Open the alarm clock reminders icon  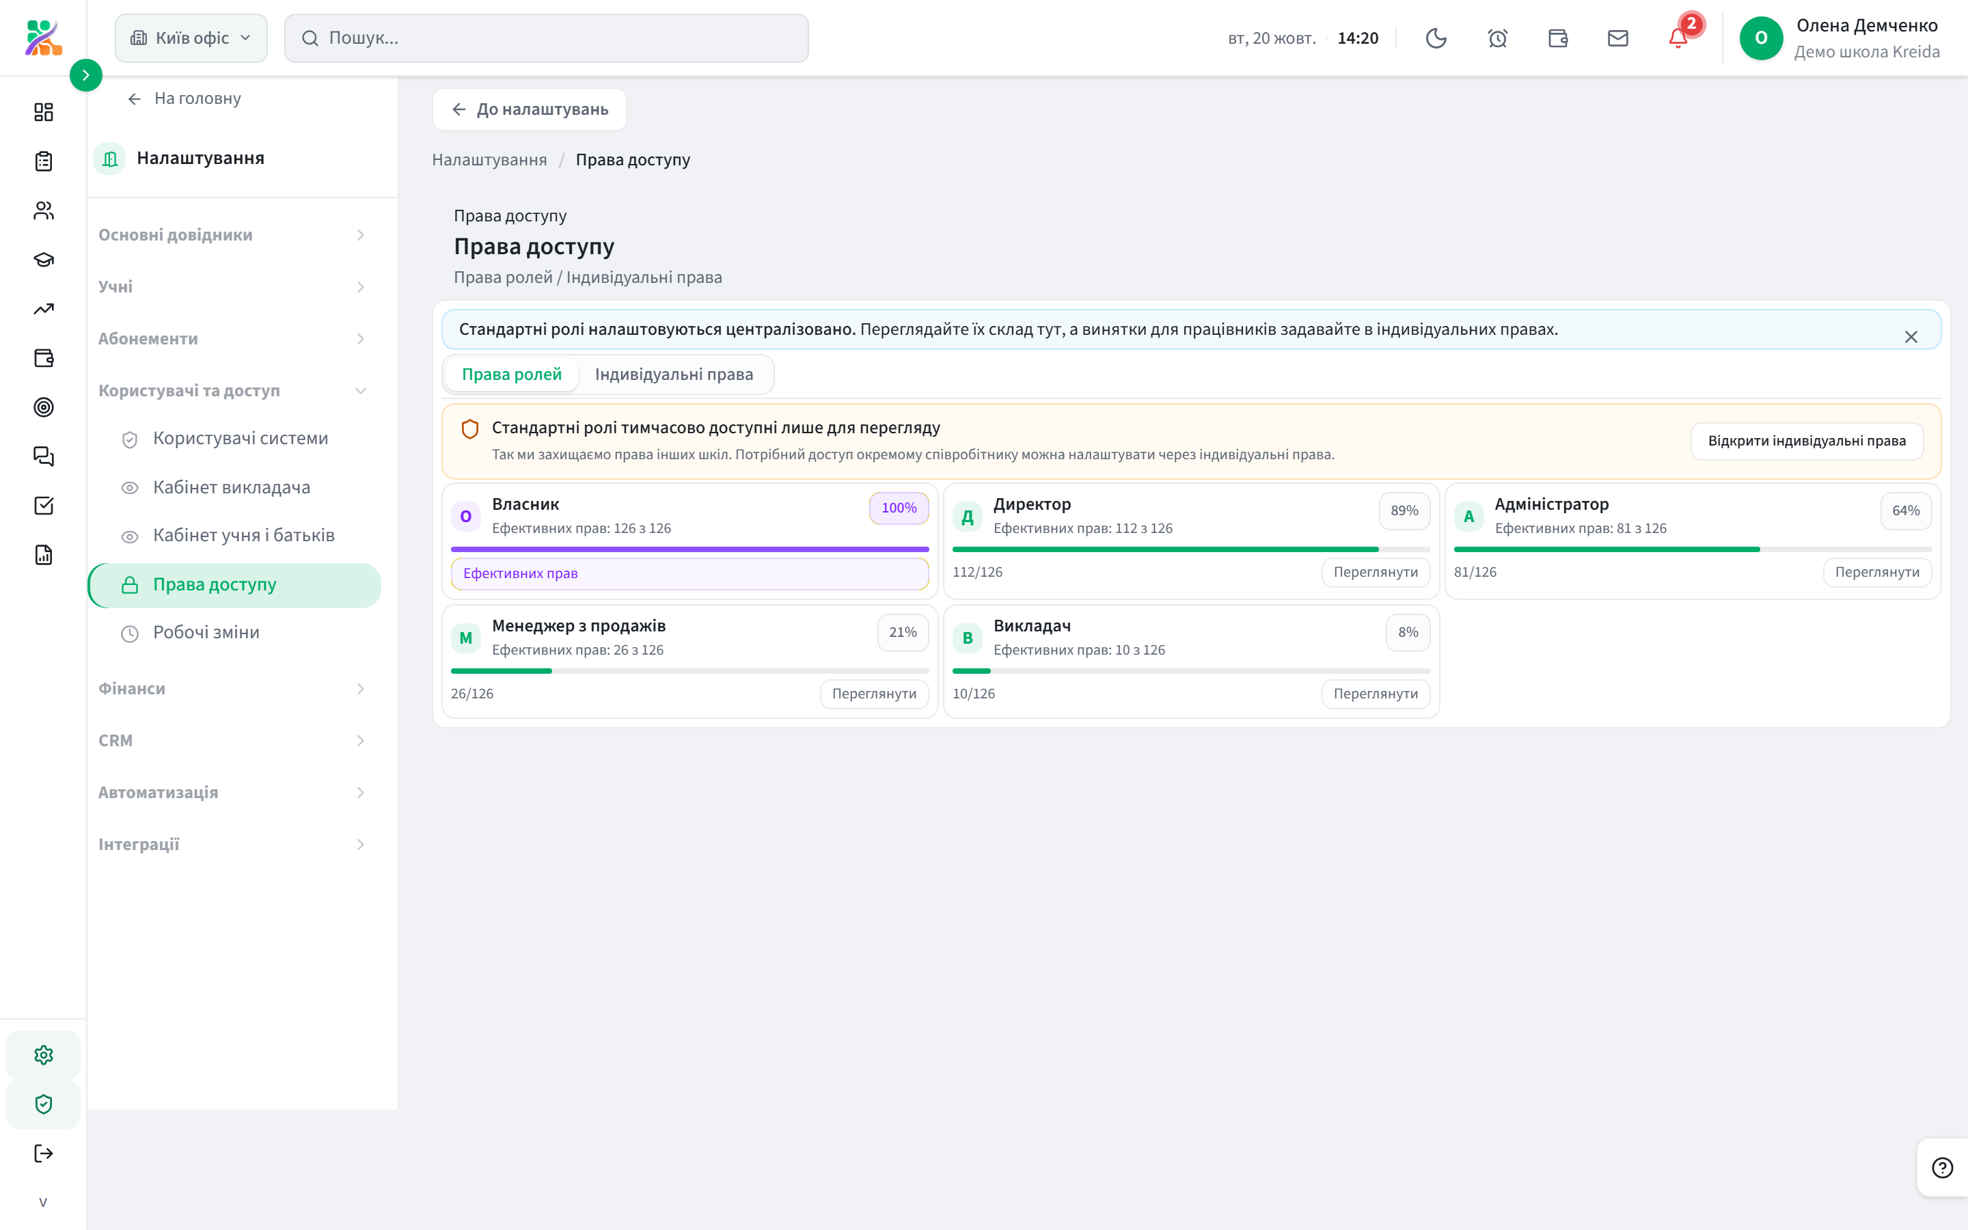tap(1497, 38)
